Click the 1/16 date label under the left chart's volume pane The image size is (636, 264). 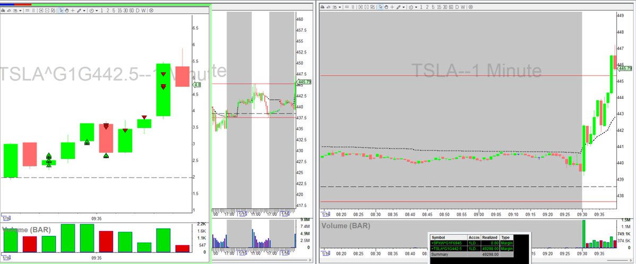pyautogui.click(x=6, y=258)
